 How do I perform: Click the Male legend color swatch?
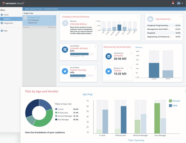(x=170, y=106)
